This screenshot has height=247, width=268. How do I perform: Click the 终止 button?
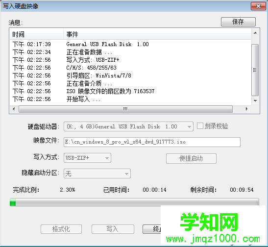[x=152, y=229]
